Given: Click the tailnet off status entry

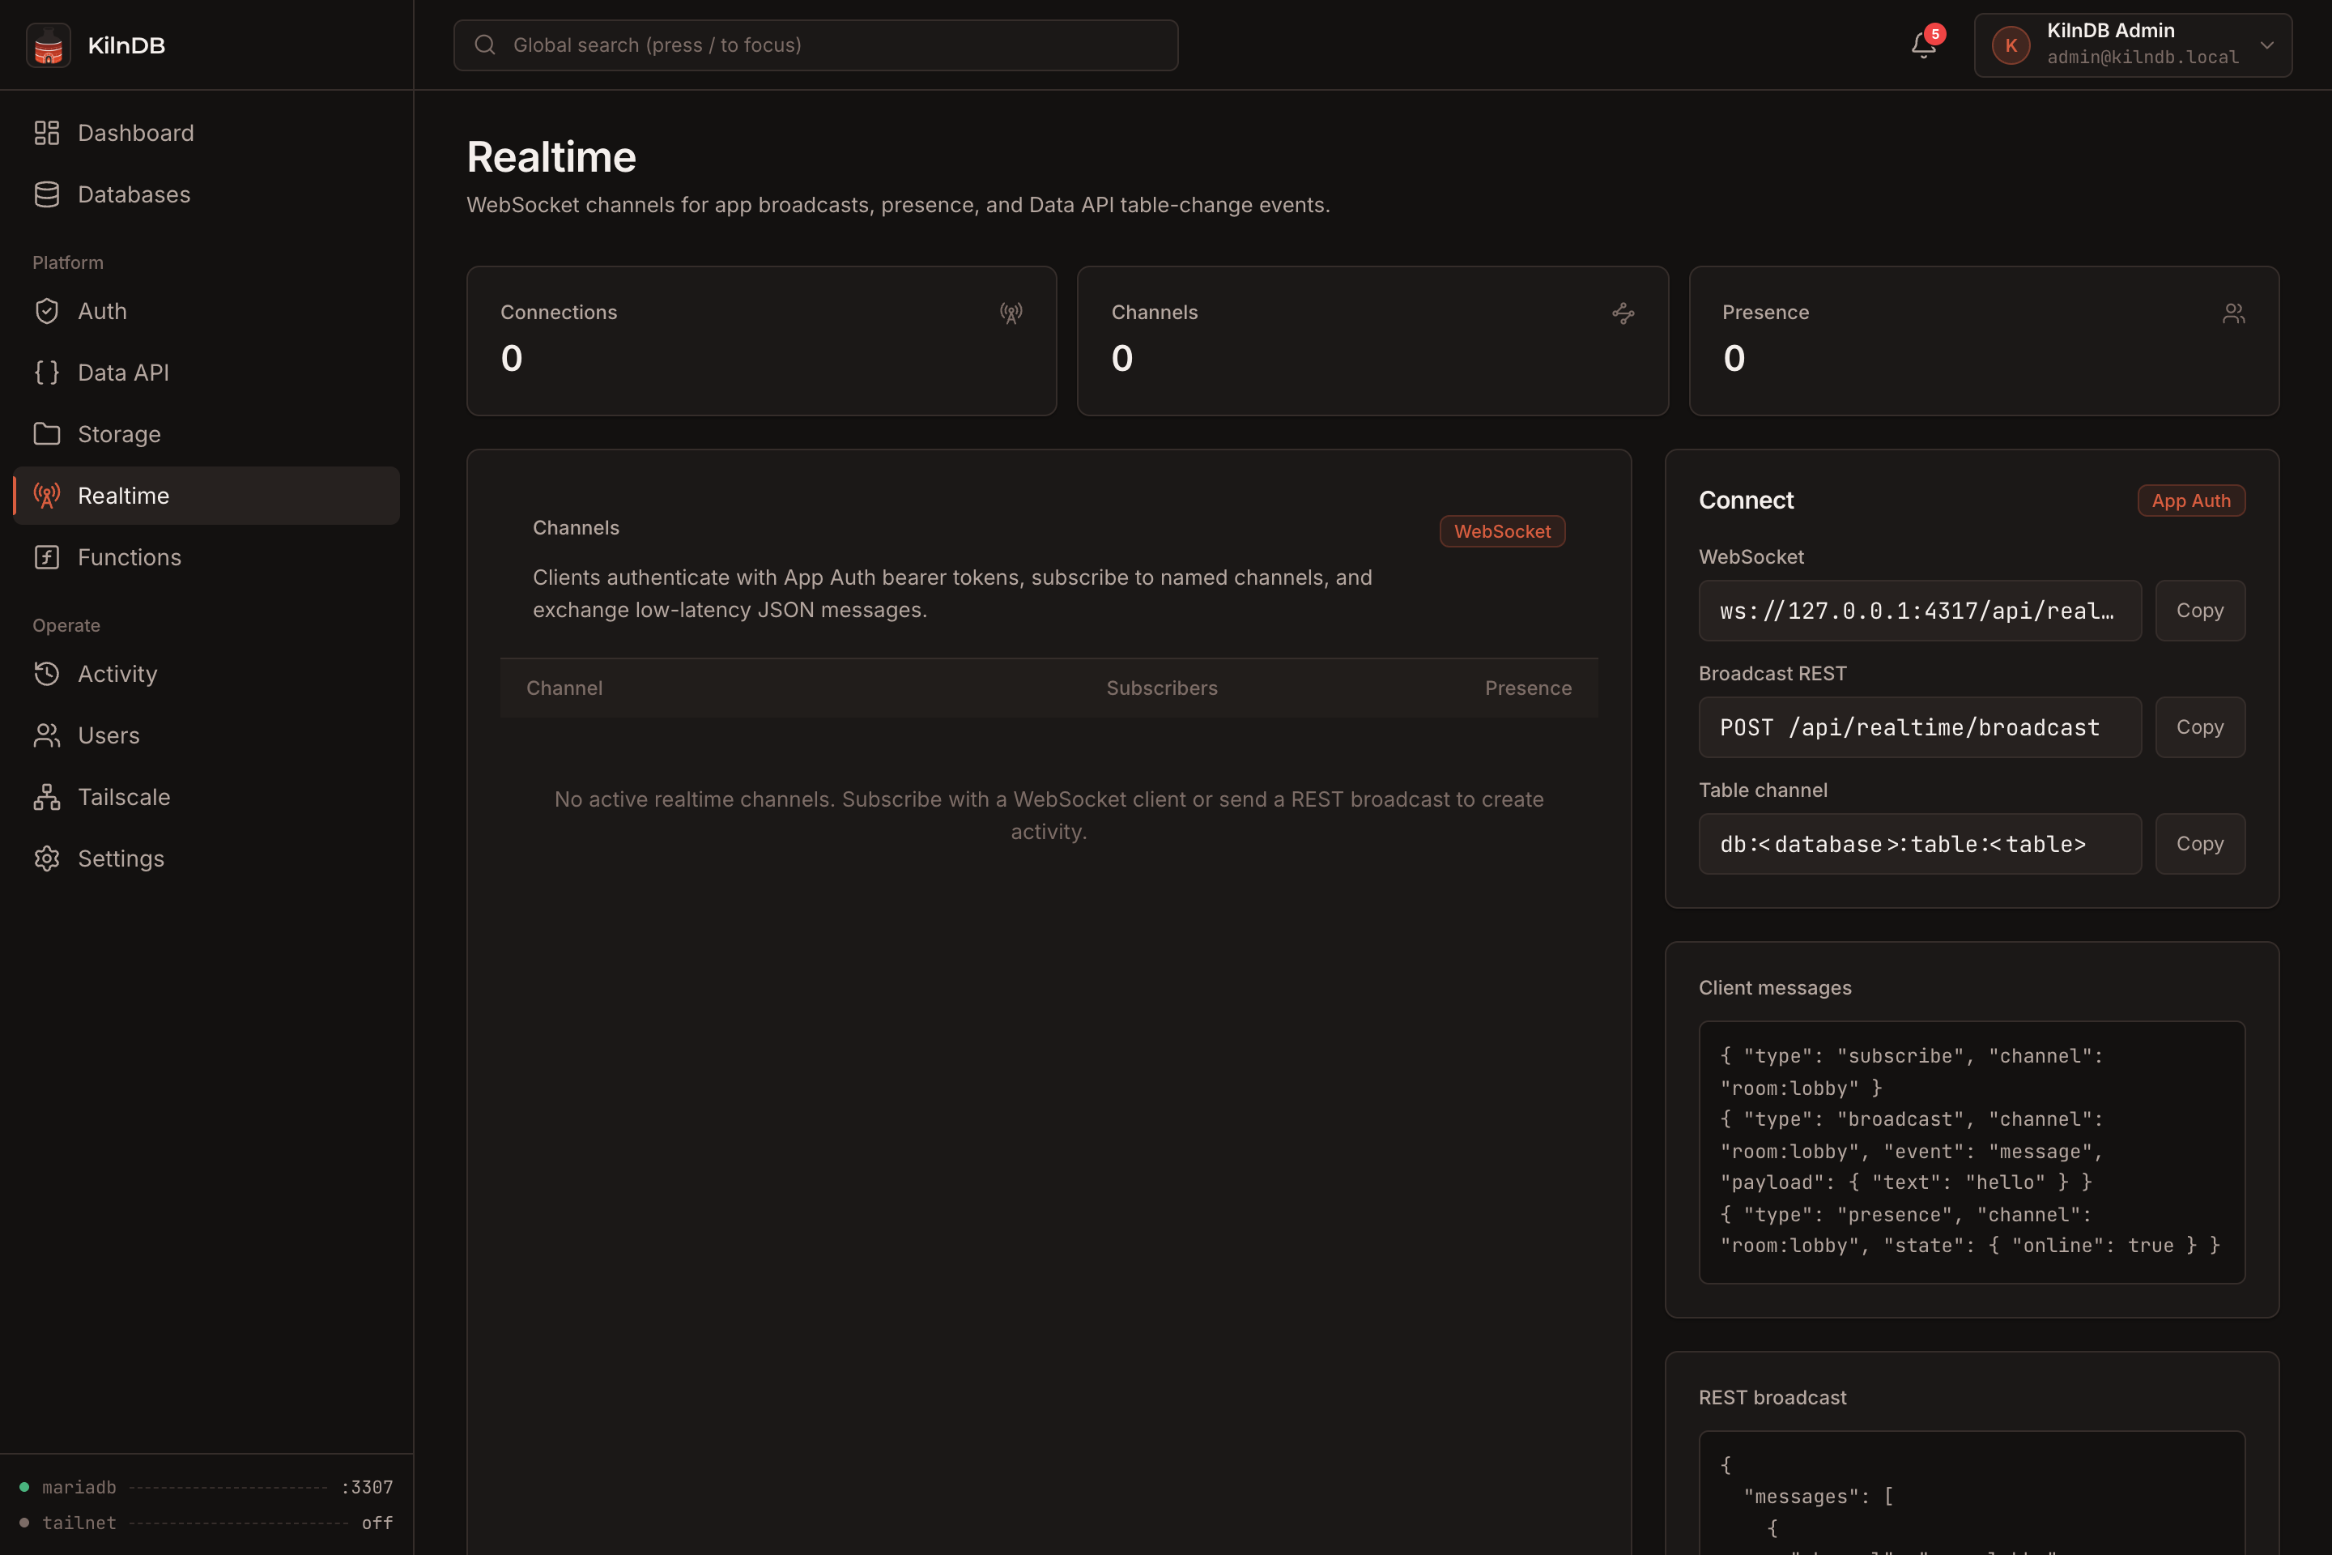Looking at the screenshot, I should tap(206, 1523).
